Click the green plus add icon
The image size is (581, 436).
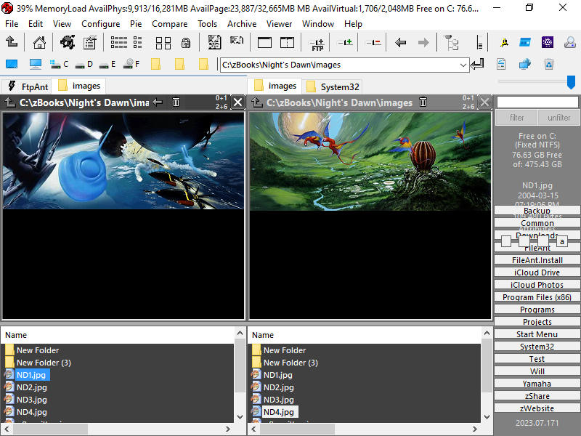345,42
